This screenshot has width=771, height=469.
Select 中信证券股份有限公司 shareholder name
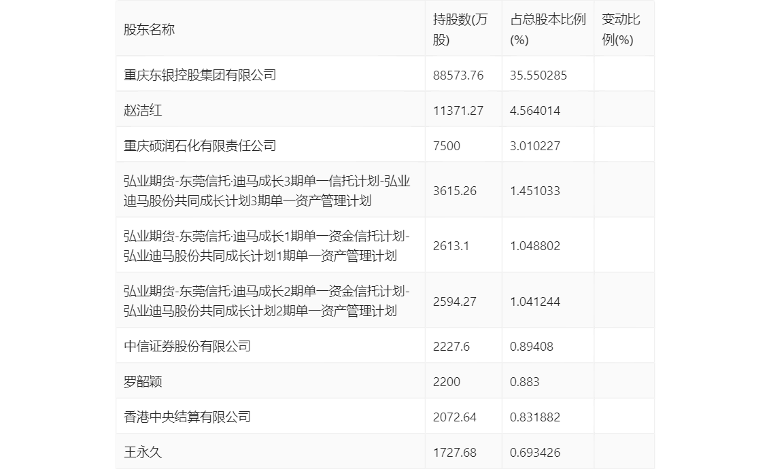(188, 346)
